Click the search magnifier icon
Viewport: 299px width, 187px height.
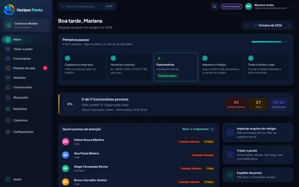(x=62, y=6)
